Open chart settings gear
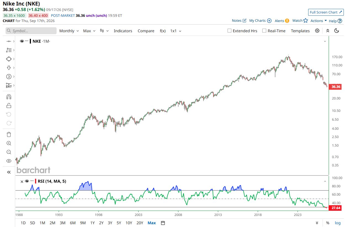Screen dimensions: 346x227 pos(317,31)
